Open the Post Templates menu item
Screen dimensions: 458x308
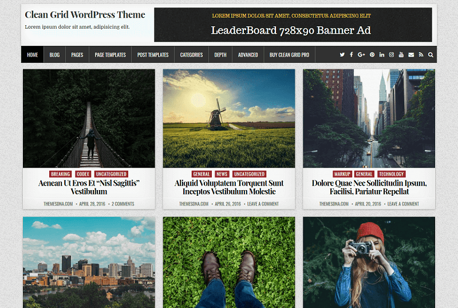coord(153,54)
